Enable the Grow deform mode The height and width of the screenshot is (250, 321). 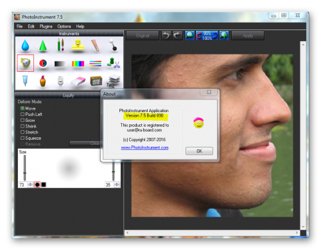22,121
